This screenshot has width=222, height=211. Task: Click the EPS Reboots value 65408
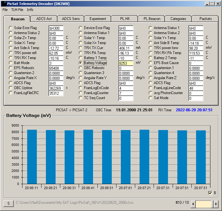(56, 68)
